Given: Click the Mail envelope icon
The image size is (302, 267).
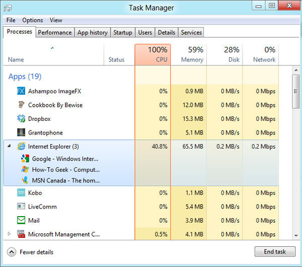Looking at the screenshot, I should coord(21,220).
